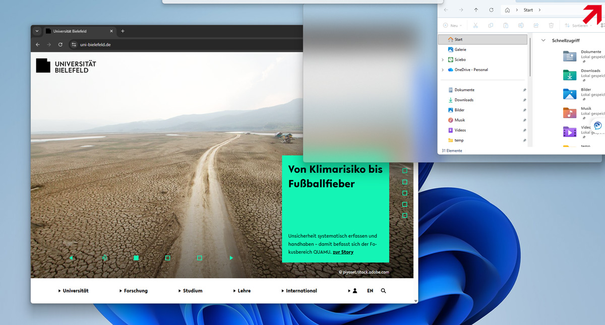Screen dimensions: 605x325
Task: Click the website search magnifier icon
Action: tap(383, 291)
